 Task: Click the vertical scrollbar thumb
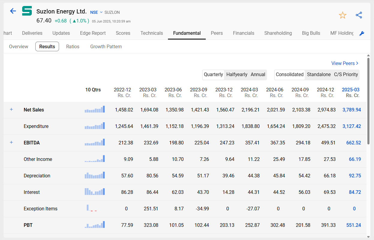(x=368, y=101)
